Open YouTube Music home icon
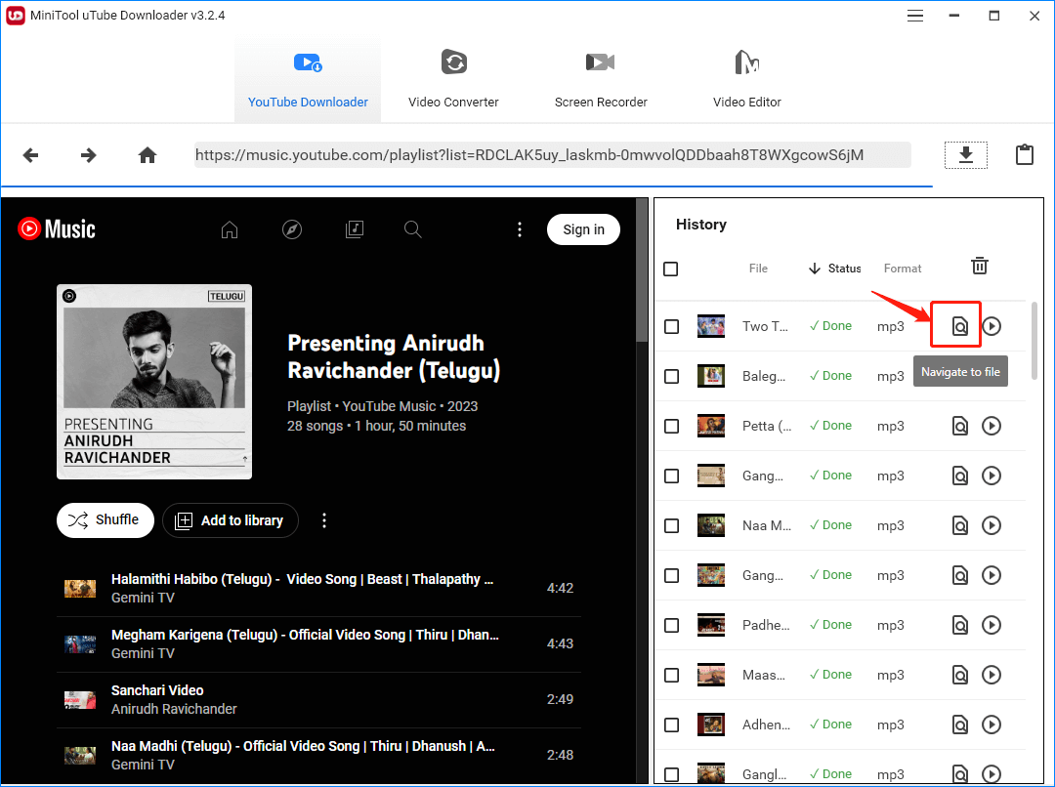Image resolution: width=1055 pixels, height=787 pixels. coord(230,230)
